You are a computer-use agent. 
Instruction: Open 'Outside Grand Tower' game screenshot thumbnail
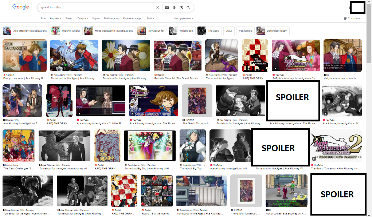[x=286, y=191]
